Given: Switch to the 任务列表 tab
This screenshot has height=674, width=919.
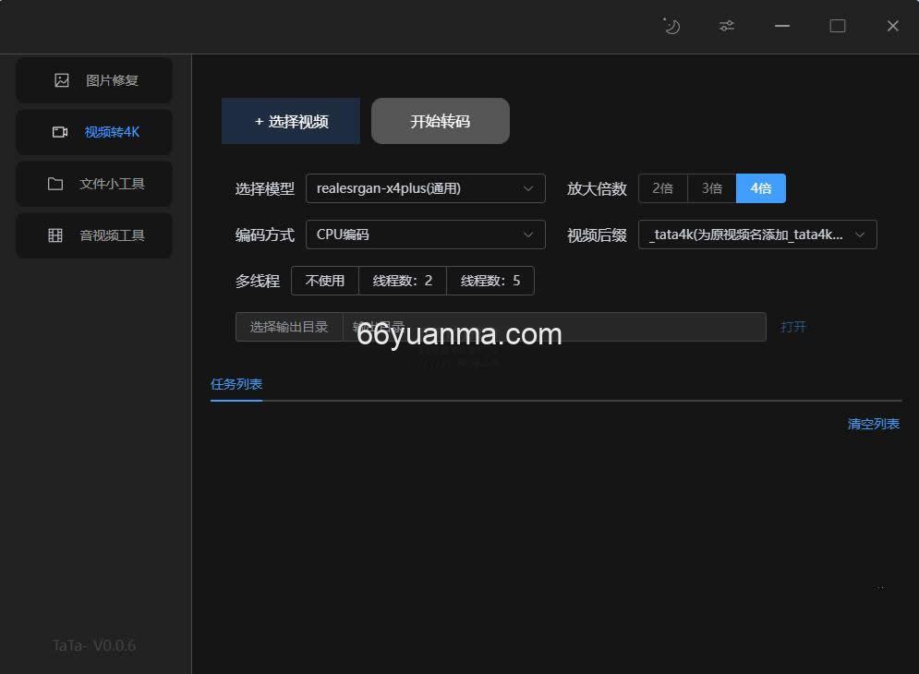Looking at the screenshot, I should click(x=236, y=385).
